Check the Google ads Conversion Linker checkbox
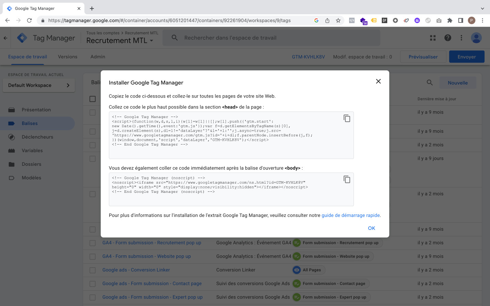 pos(93,270)
